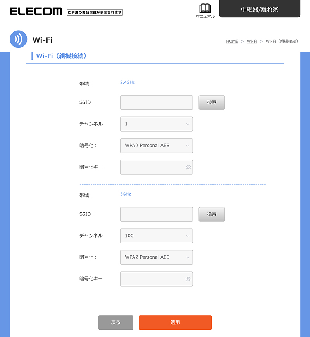Apply settings with the orange 適用 button
This screenshot has width=310, height=337.
click(x=175, y=322)
